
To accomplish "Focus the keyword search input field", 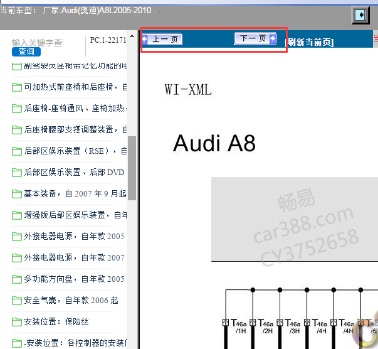I will click(x=38, y=43).
